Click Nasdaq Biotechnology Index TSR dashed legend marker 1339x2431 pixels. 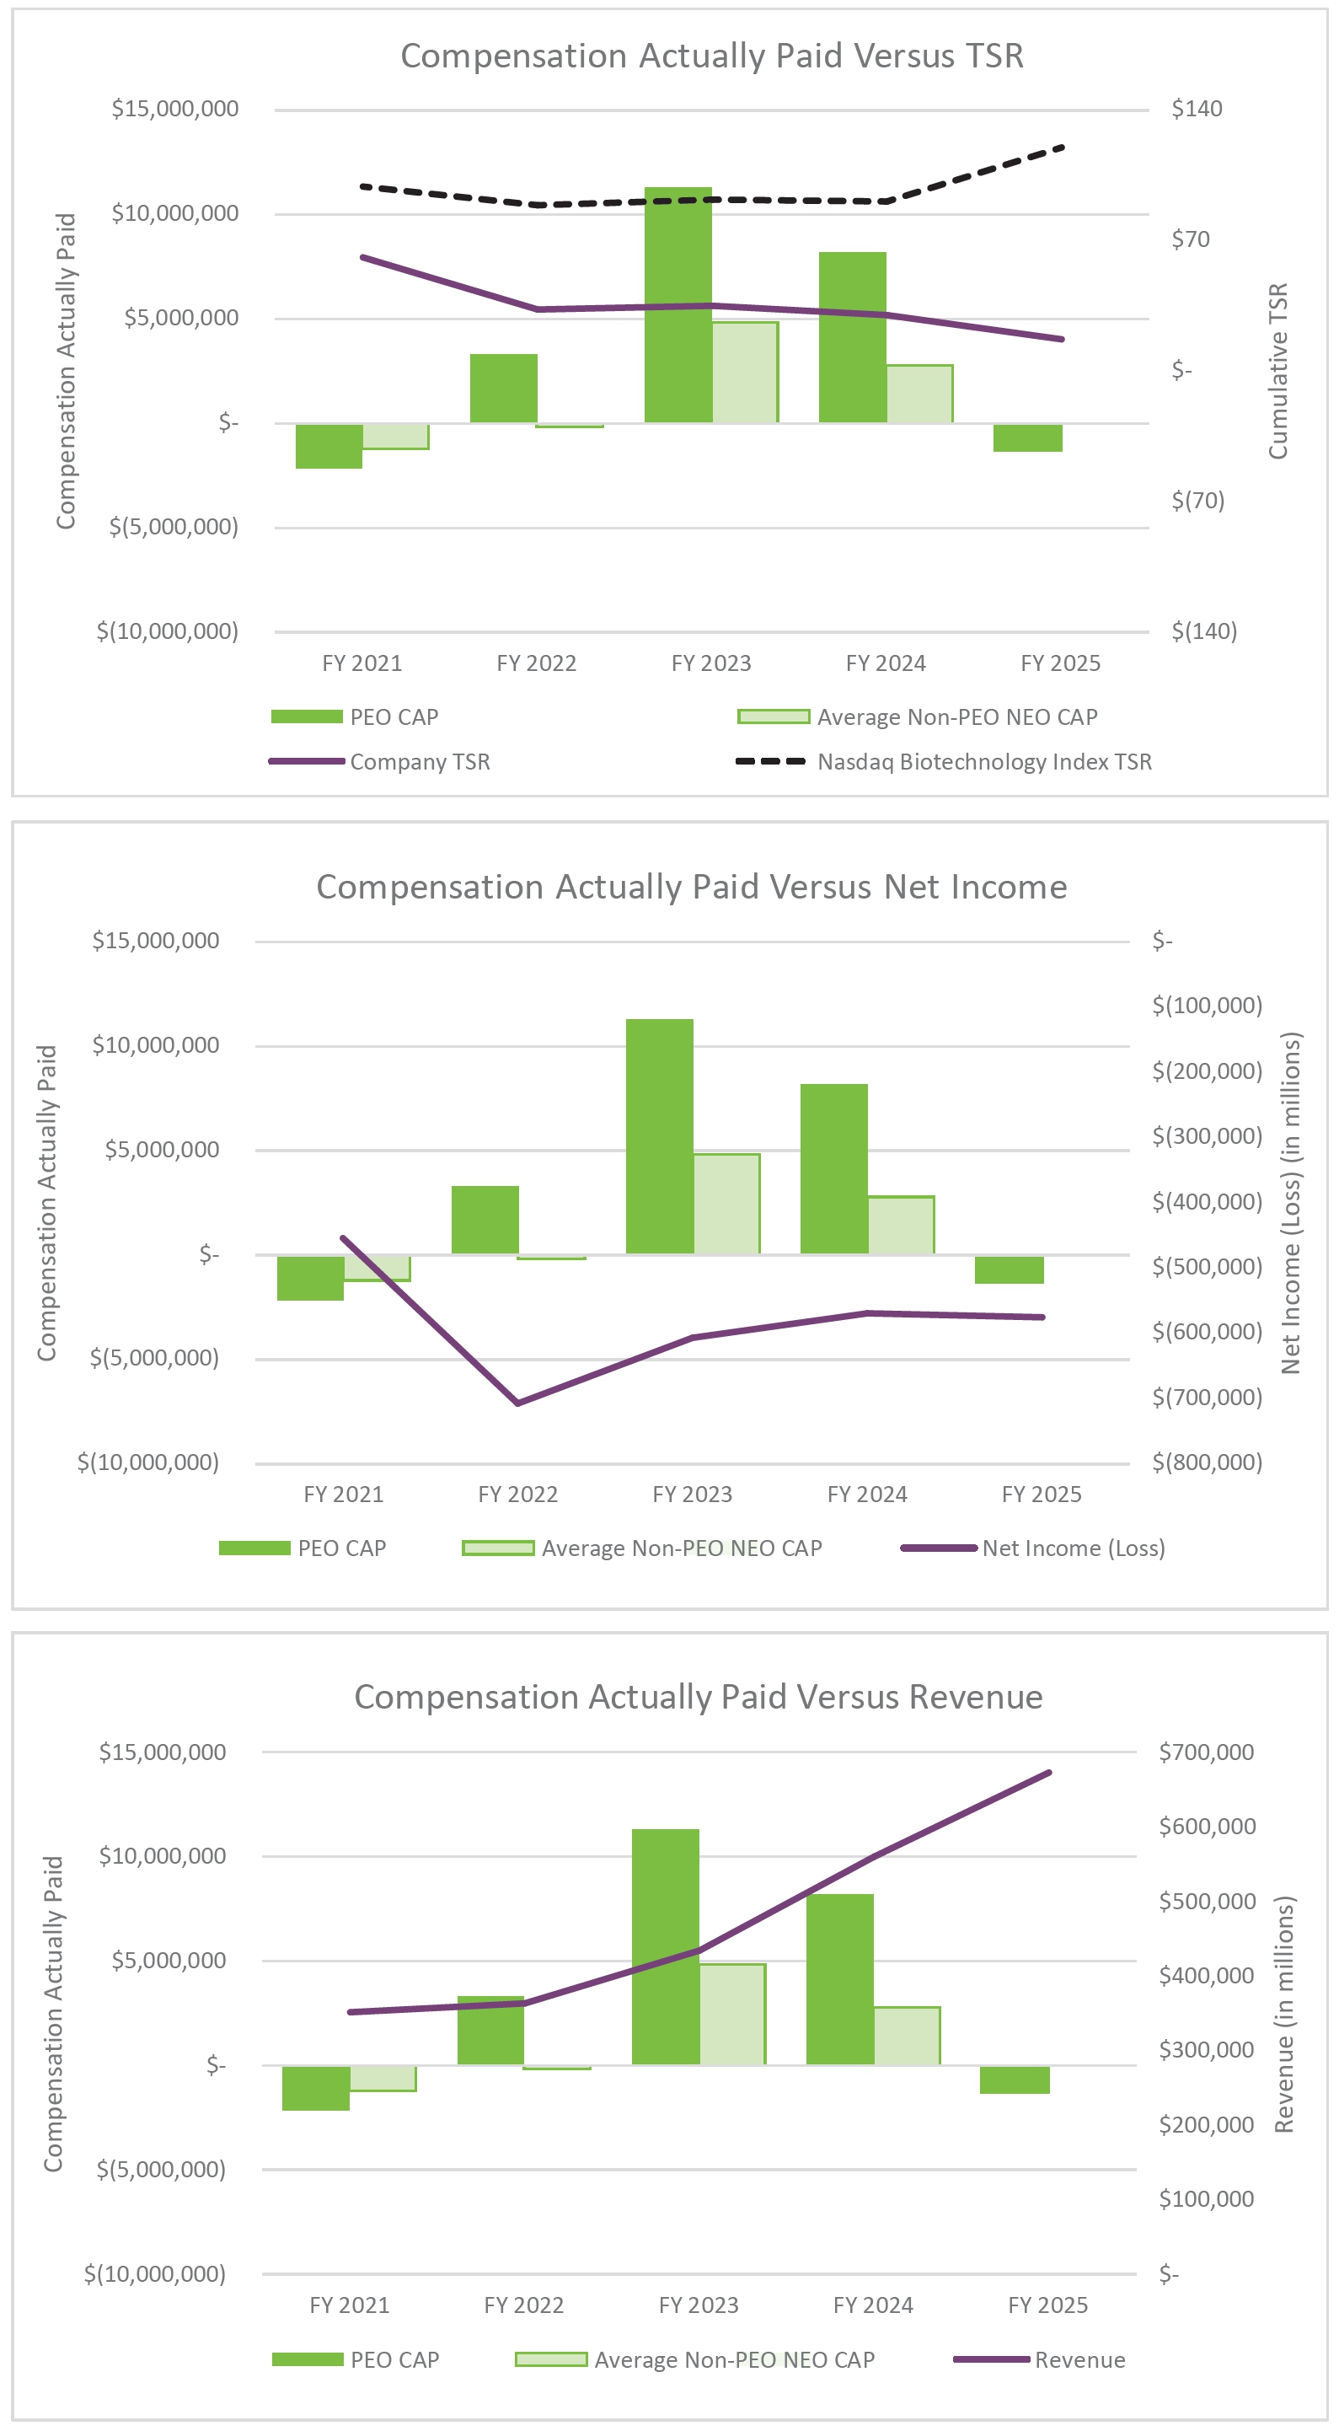[770, 761]
